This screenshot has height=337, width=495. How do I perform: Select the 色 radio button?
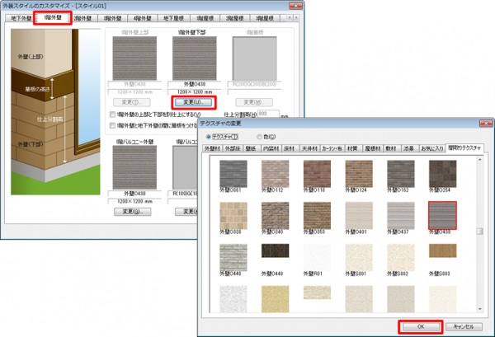coord(259,137)
